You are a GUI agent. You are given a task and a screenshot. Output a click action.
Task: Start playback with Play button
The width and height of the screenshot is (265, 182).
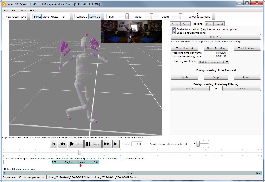coord(76,144)
